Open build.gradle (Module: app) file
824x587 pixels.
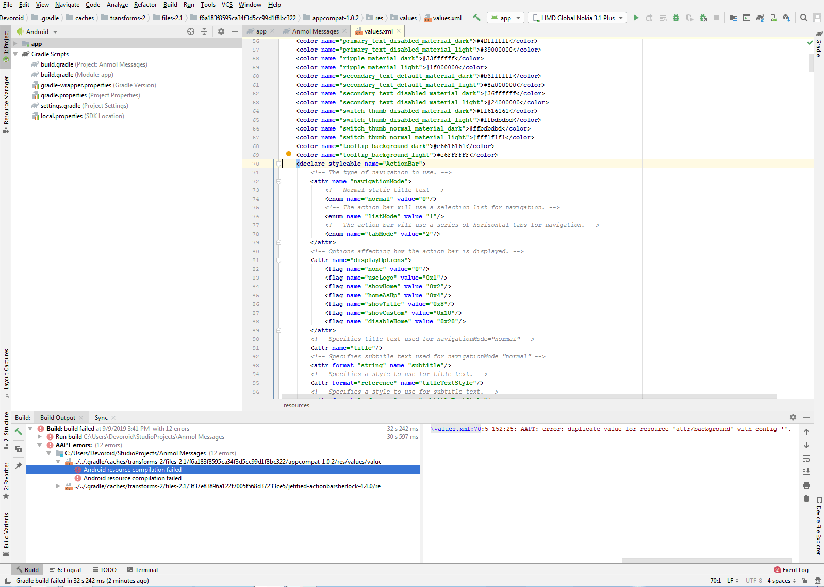[x=77, y=75]
